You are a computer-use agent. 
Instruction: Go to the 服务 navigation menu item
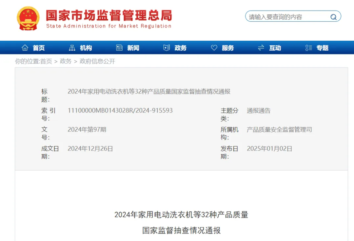(228, 48)
